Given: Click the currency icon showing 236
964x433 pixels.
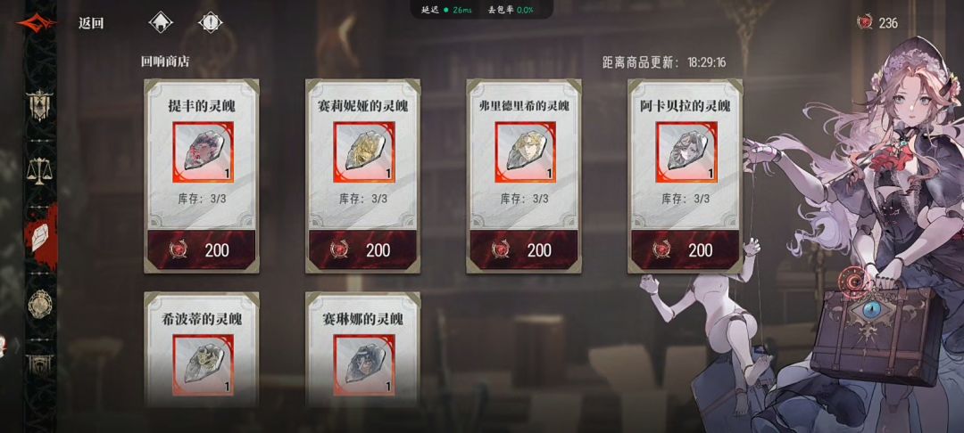Looking at the screenshot, I should click(x=865, y=23).
